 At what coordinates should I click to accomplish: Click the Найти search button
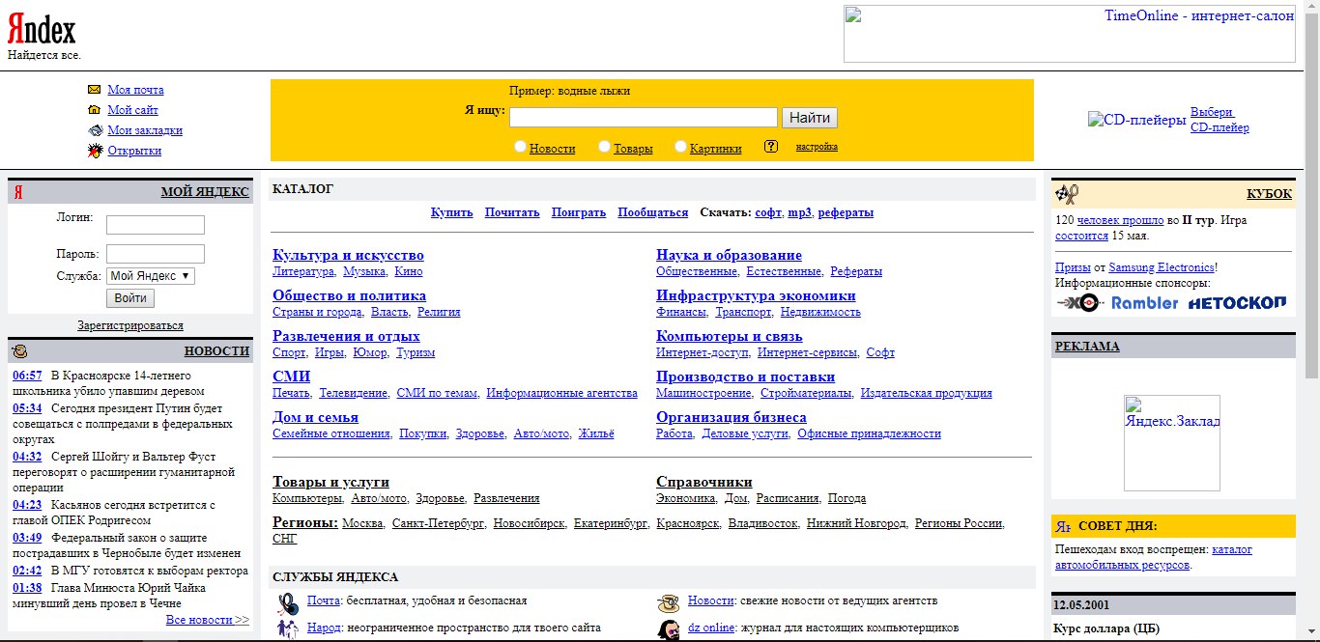click(x=810, y=118)
